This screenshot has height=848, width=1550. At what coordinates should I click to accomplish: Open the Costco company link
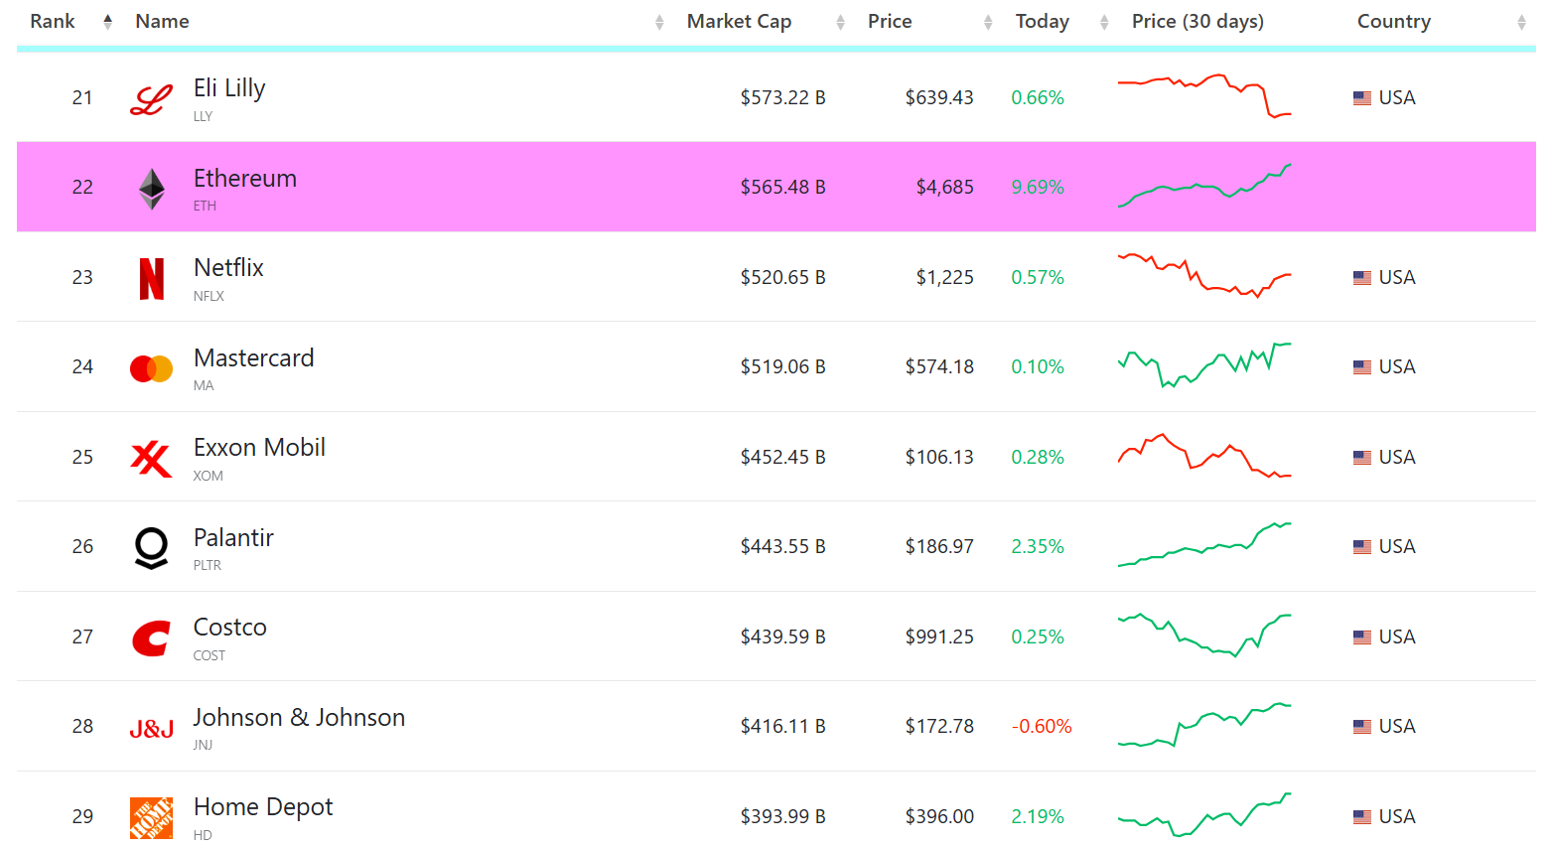[229, 628]
